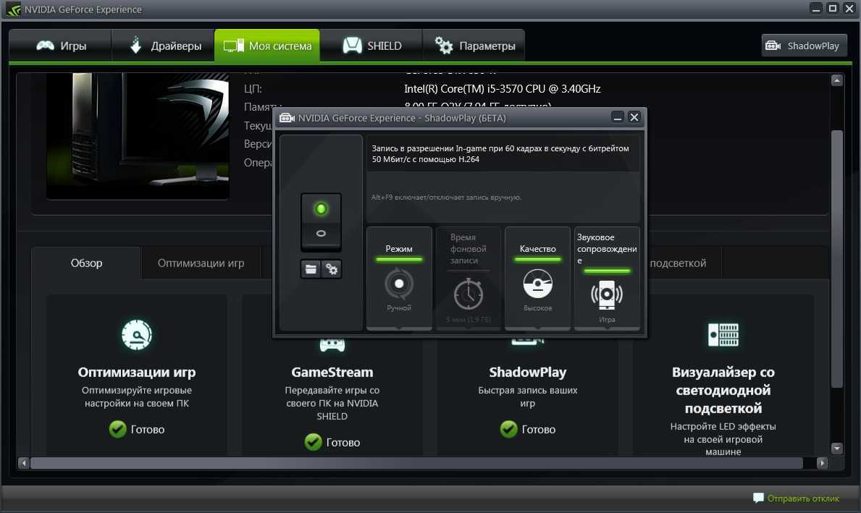Viewport: 861px width, 513px height.
Task: Click the quality disc icon
Action: pos(537,284)
